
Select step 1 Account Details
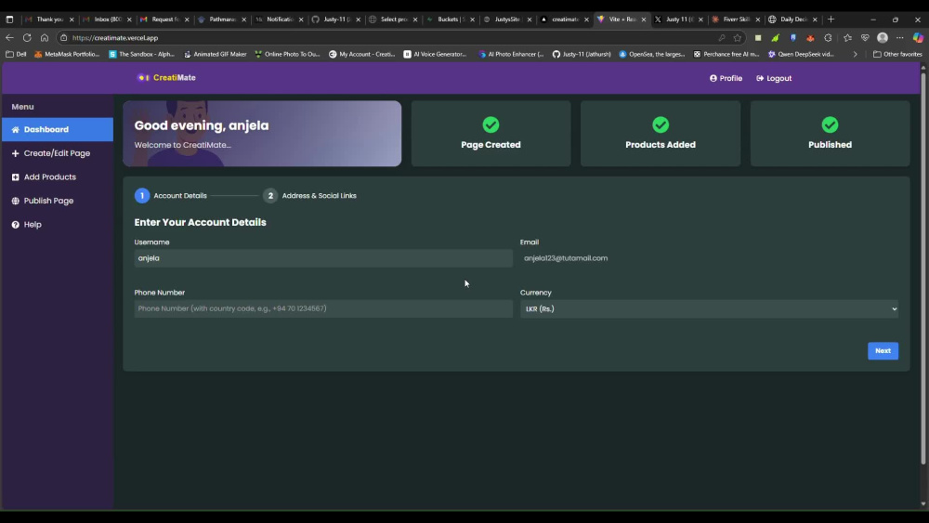click(171, 195)
